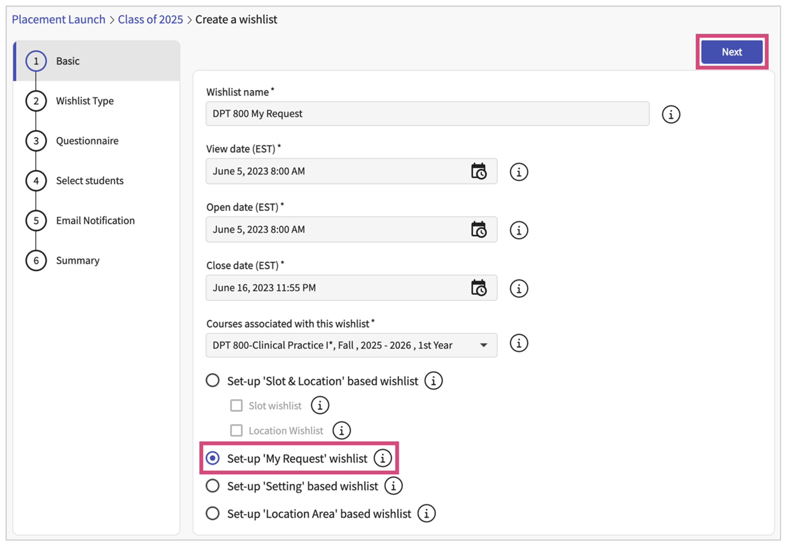This screenshot has width=785, height=545.
Task: Select 'Setting' based wishlist radio button
Action: pos(213,486)
